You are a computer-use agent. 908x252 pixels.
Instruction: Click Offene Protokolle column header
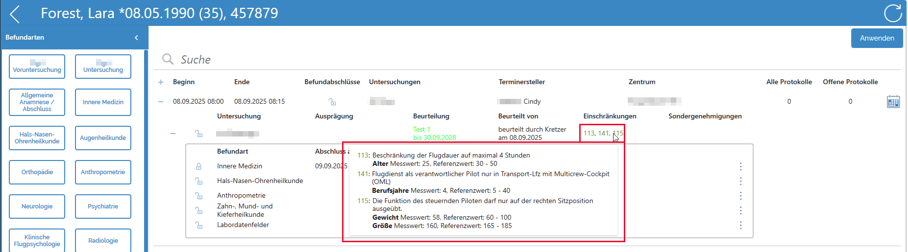click(x=850, y=82)
